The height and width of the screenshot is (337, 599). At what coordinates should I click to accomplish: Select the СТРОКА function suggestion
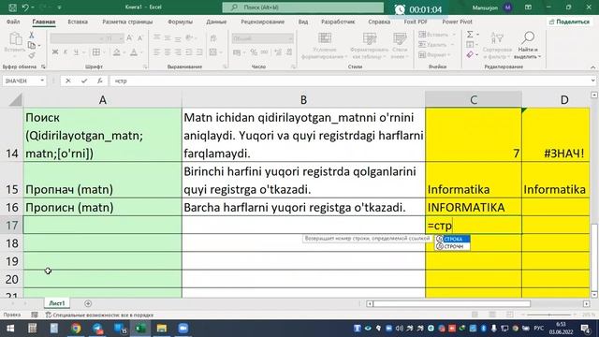(453, 239)
